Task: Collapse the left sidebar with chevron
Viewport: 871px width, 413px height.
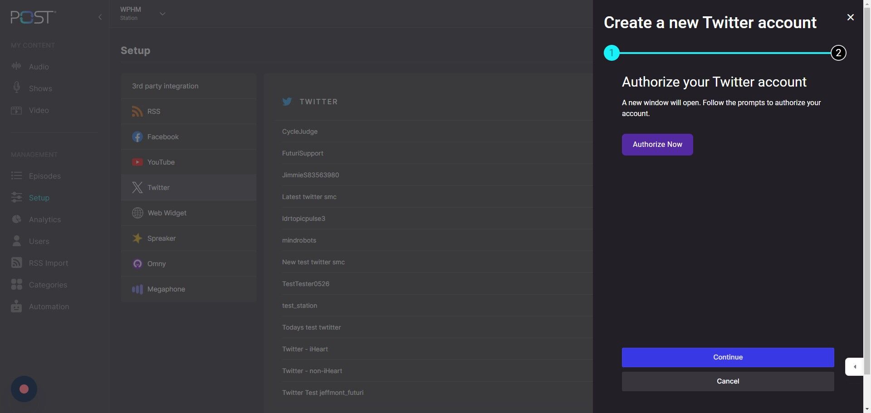Action: coord(100,17)
